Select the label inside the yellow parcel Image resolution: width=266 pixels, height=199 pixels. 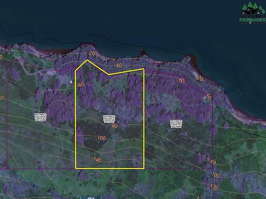[109, 119]
